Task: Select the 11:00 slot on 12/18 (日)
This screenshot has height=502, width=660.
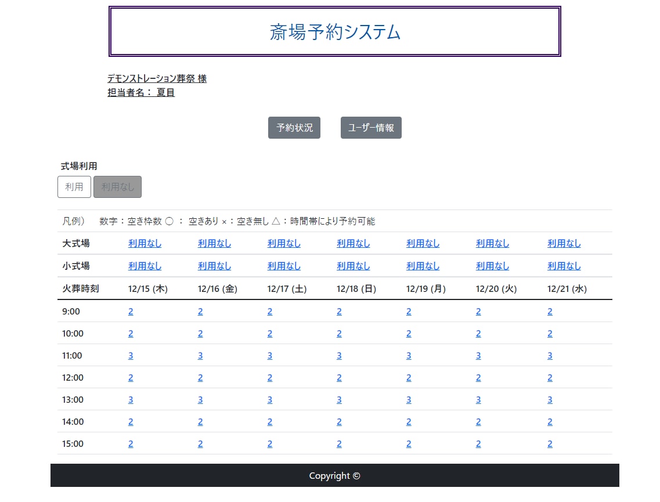Action: point(339,356)
